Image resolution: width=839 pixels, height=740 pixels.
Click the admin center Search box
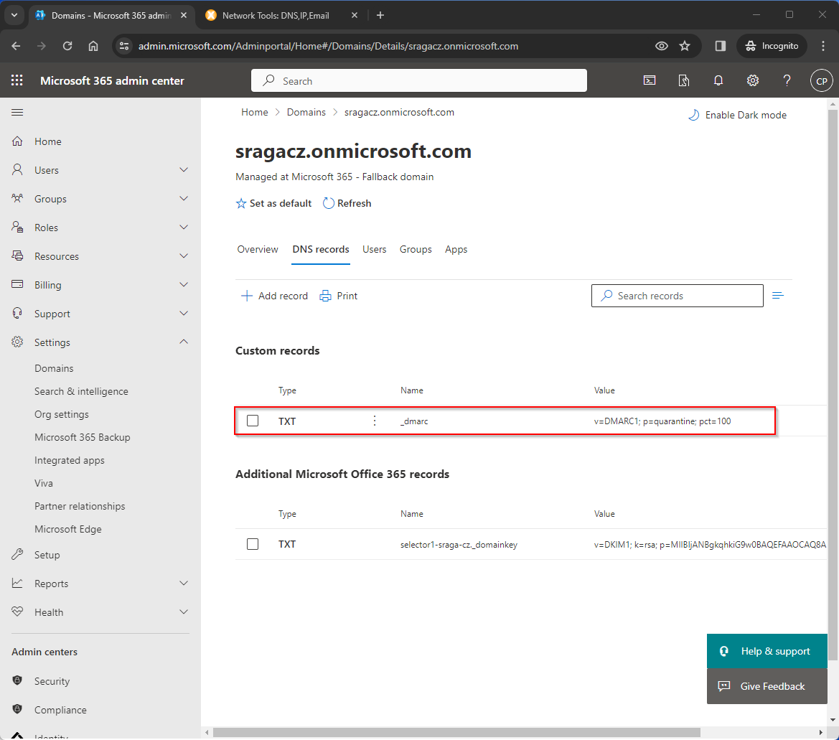(x=419, y=81)
